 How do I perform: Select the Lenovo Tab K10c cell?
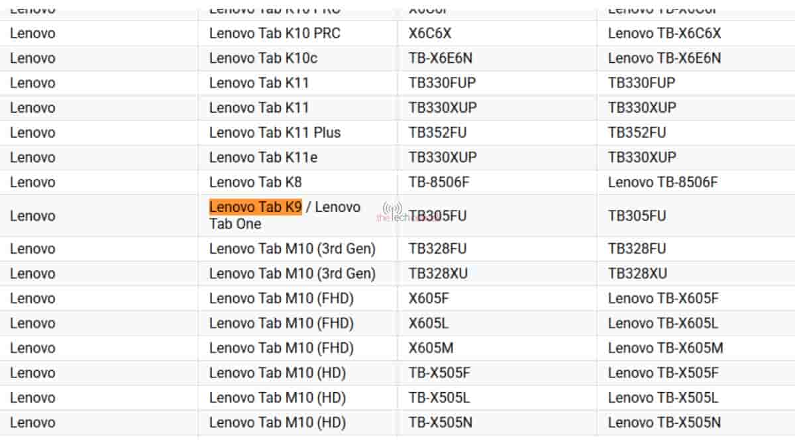[263, 58]
